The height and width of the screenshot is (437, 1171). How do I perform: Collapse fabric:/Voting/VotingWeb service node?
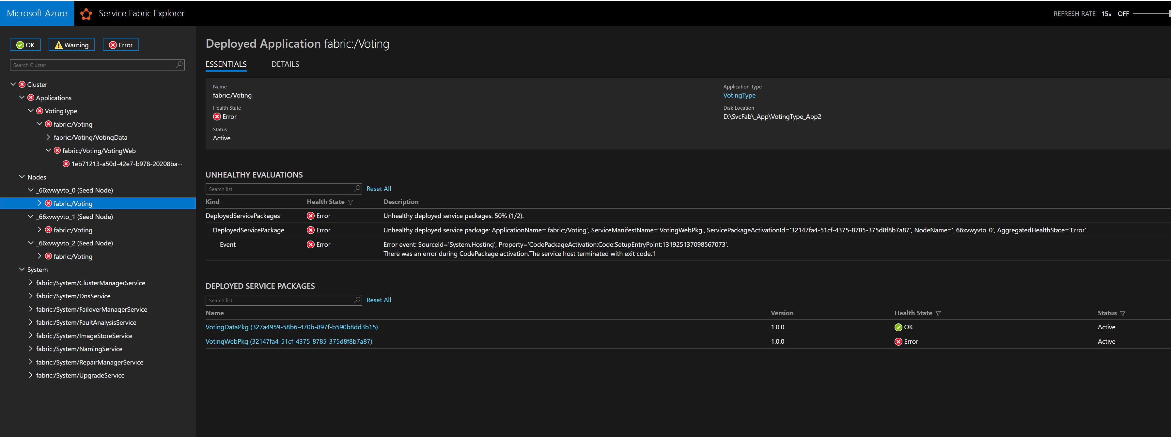[x=48, y=150]
